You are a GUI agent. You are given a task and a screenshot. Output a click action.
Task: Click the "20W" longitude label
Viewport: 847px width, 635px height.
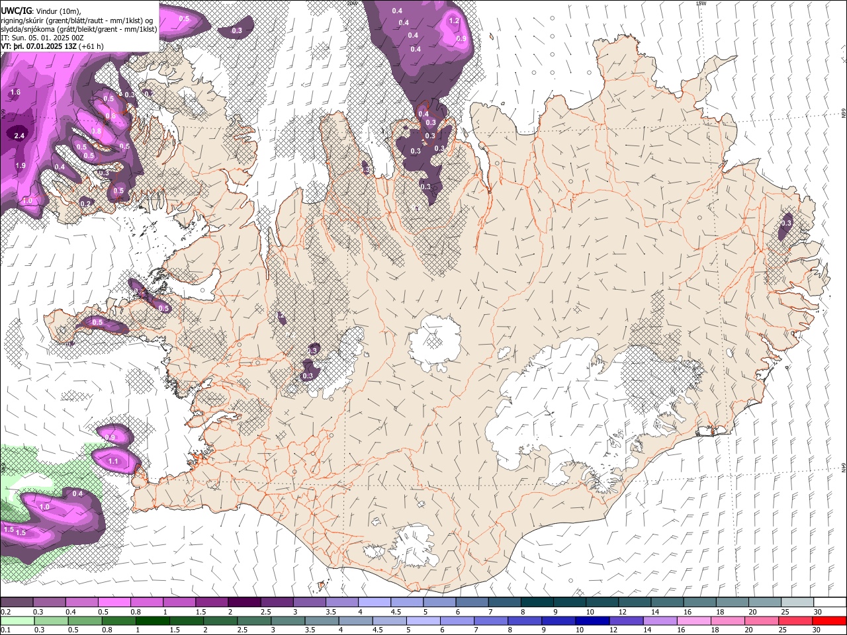(x=352, y=3)
